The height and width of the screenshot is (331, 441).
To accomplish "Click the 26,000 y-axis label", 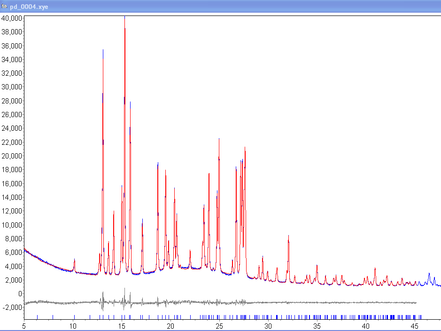I will 12,115.
